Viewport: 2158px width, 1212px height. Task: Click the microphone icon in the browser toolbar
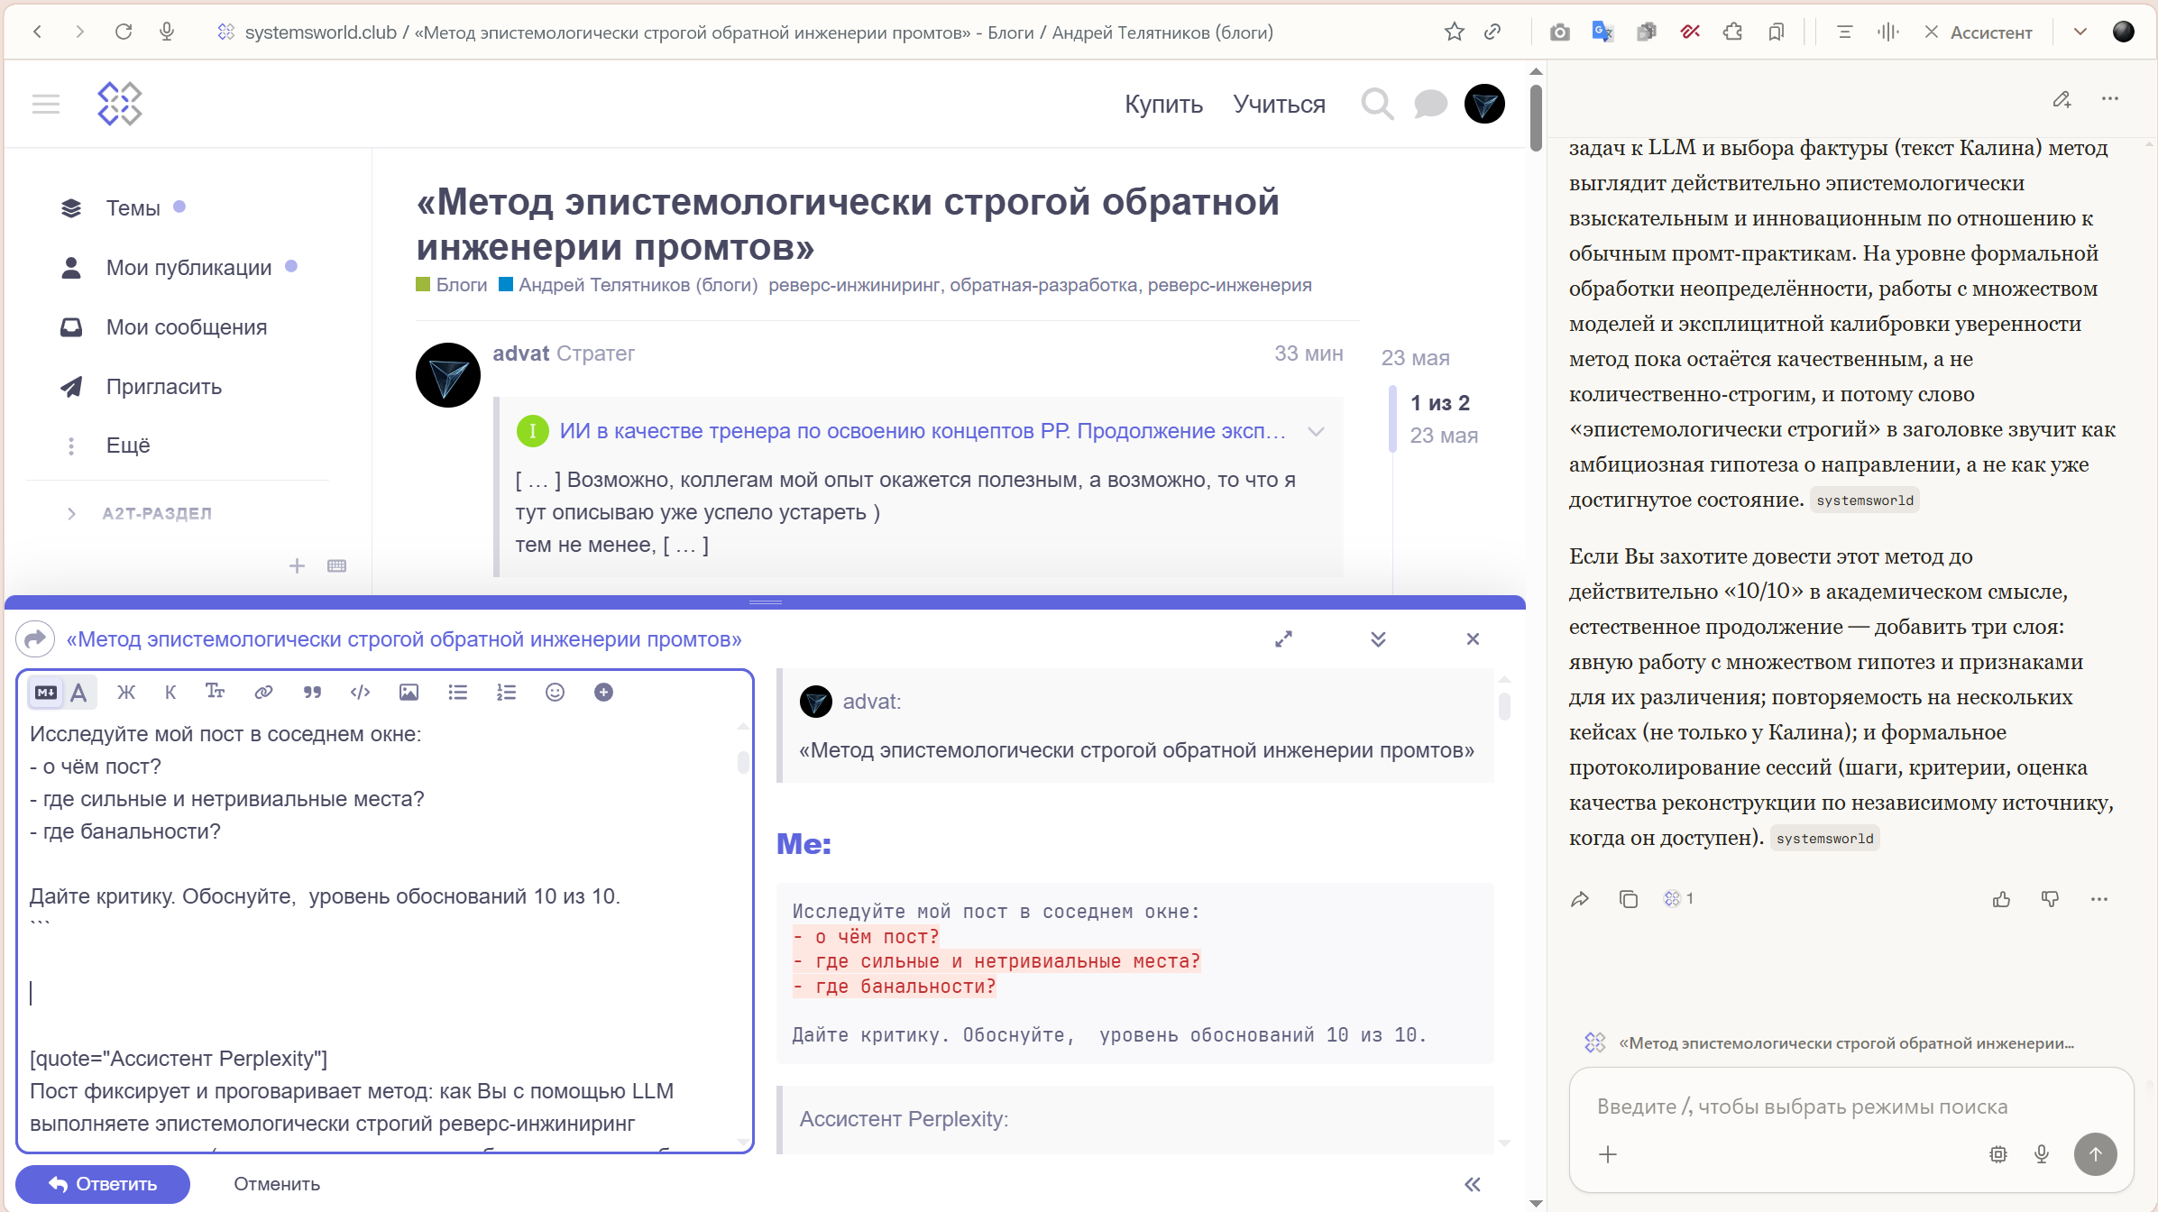(167, 32)
